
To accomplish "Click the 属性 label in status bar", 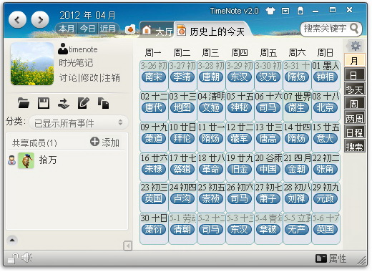I will coord(338,258).
